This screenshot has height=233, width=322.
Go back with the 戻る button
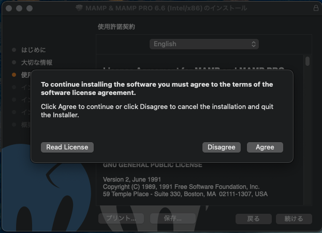254,218
